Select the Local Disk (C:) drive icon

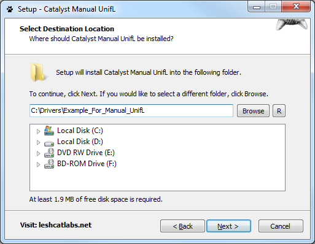(x=49, y=131)
